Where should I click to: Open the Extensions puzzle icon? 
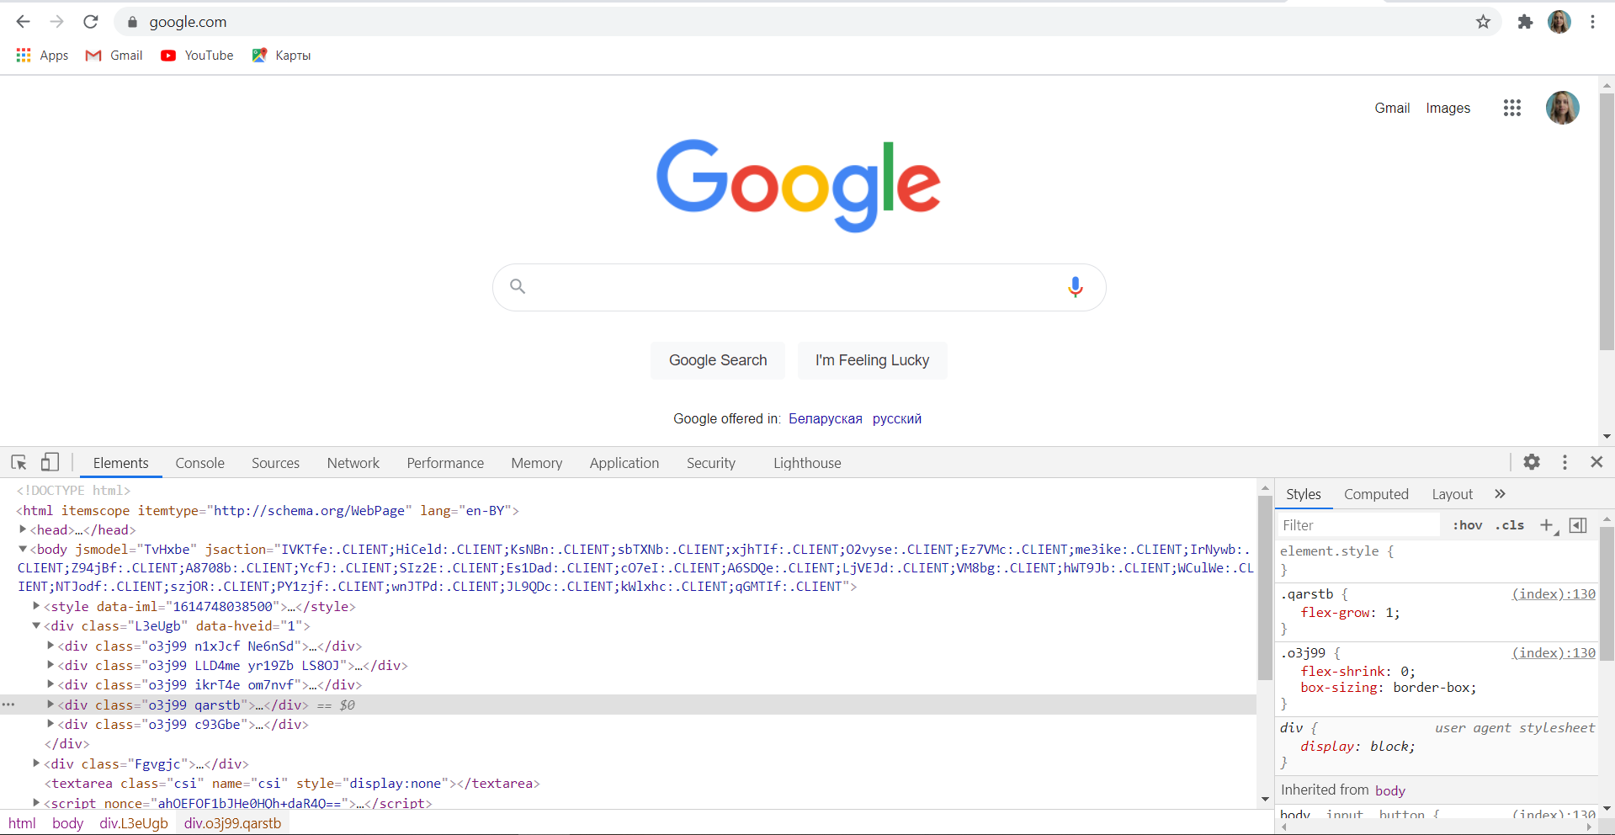1525,22
